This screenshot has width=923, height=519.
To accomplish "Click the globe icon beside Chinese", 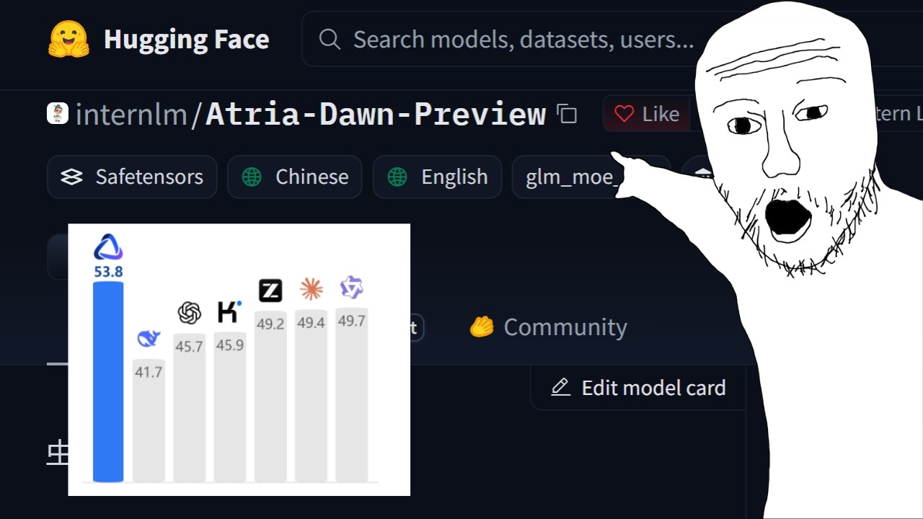I will 252,177.
